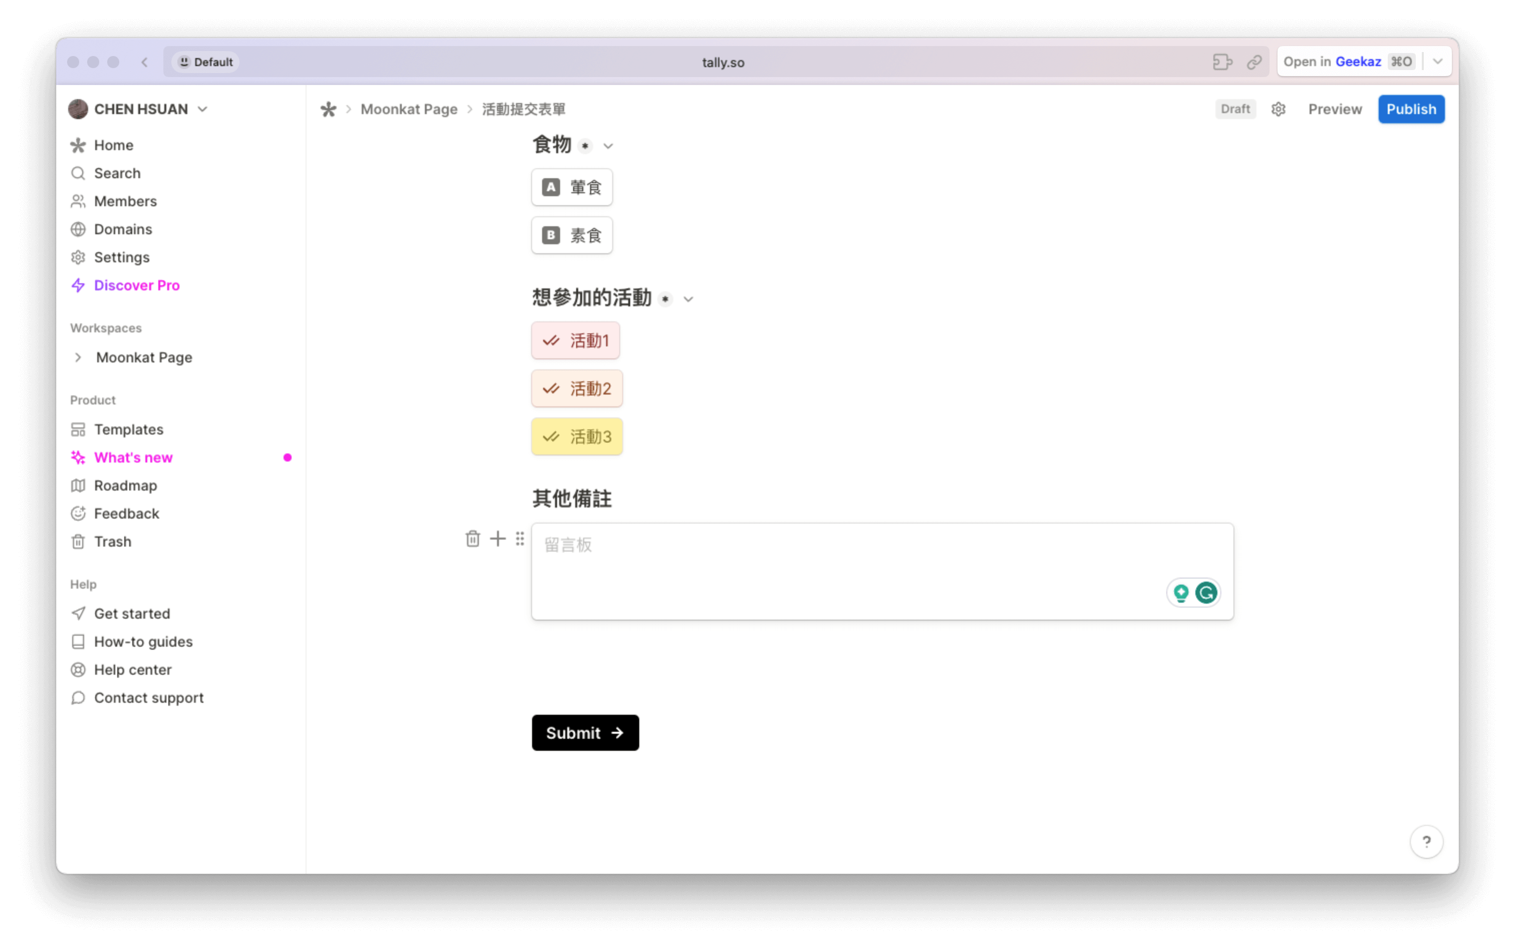Click the sidebar Trash bin icon
The image size is (1515, 948).
pos(78,542)
